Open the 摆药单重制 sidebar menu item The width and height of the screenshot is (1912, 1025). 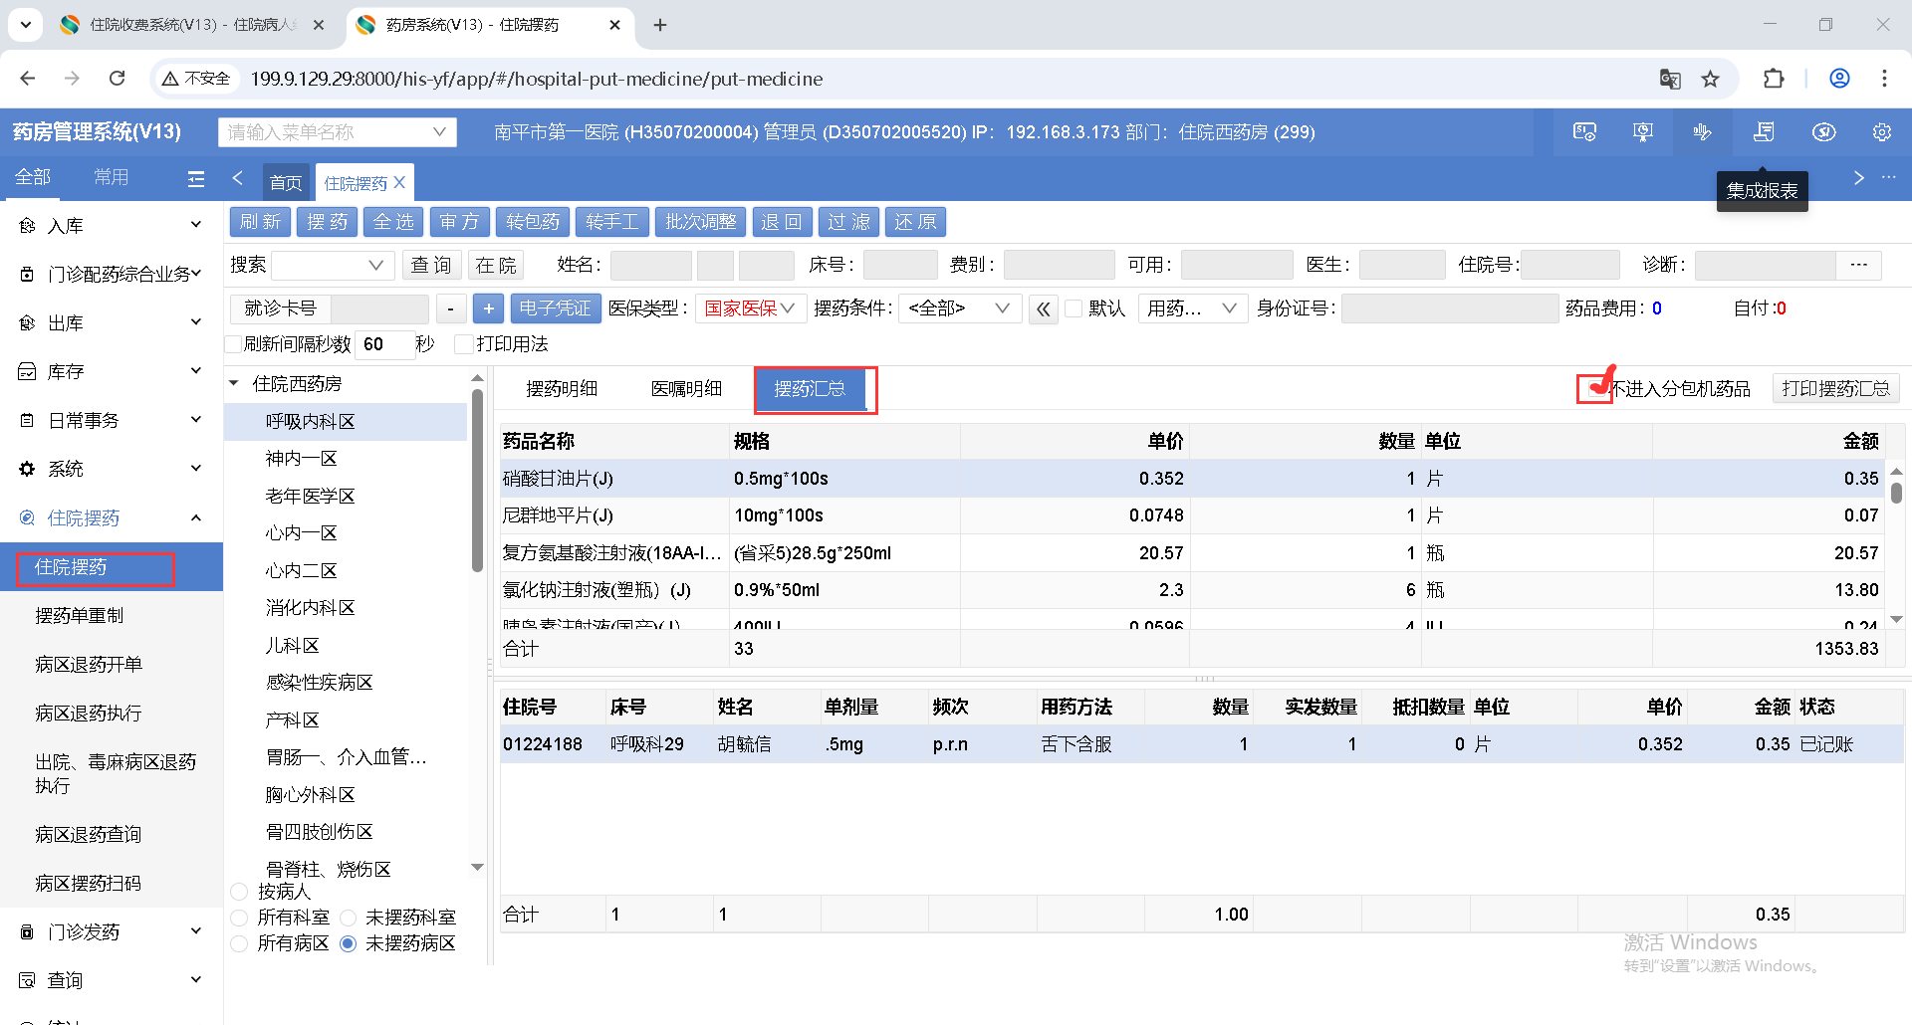(x=80, y=616)
